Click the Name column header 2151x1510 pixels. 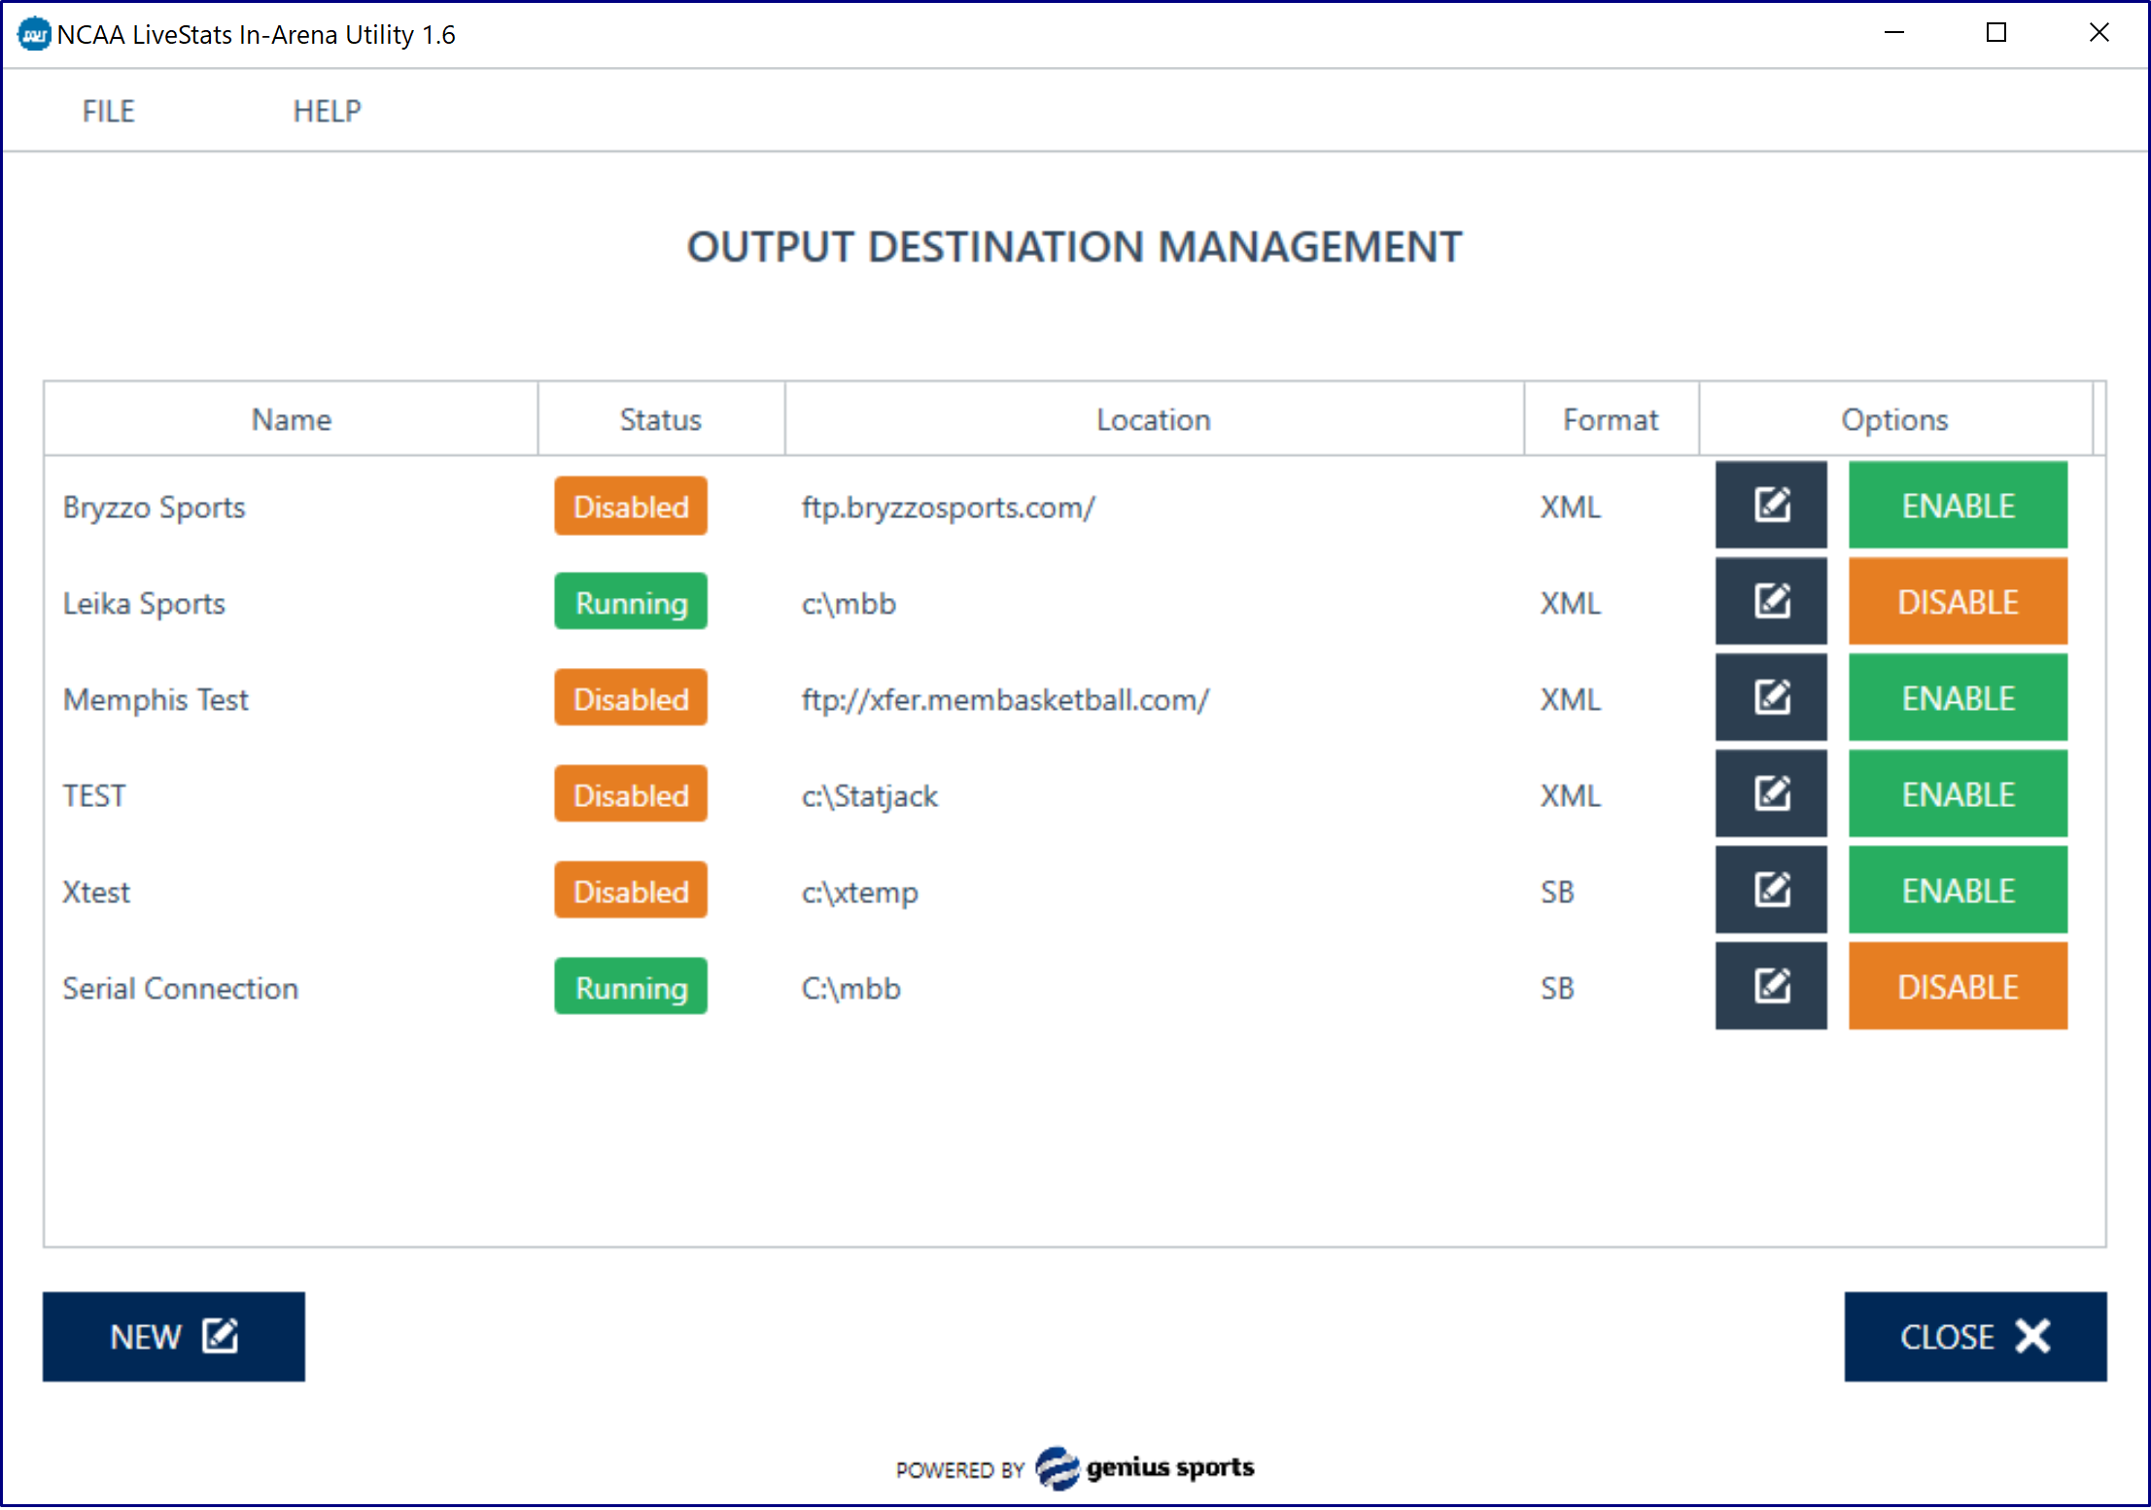pos(291,419)
